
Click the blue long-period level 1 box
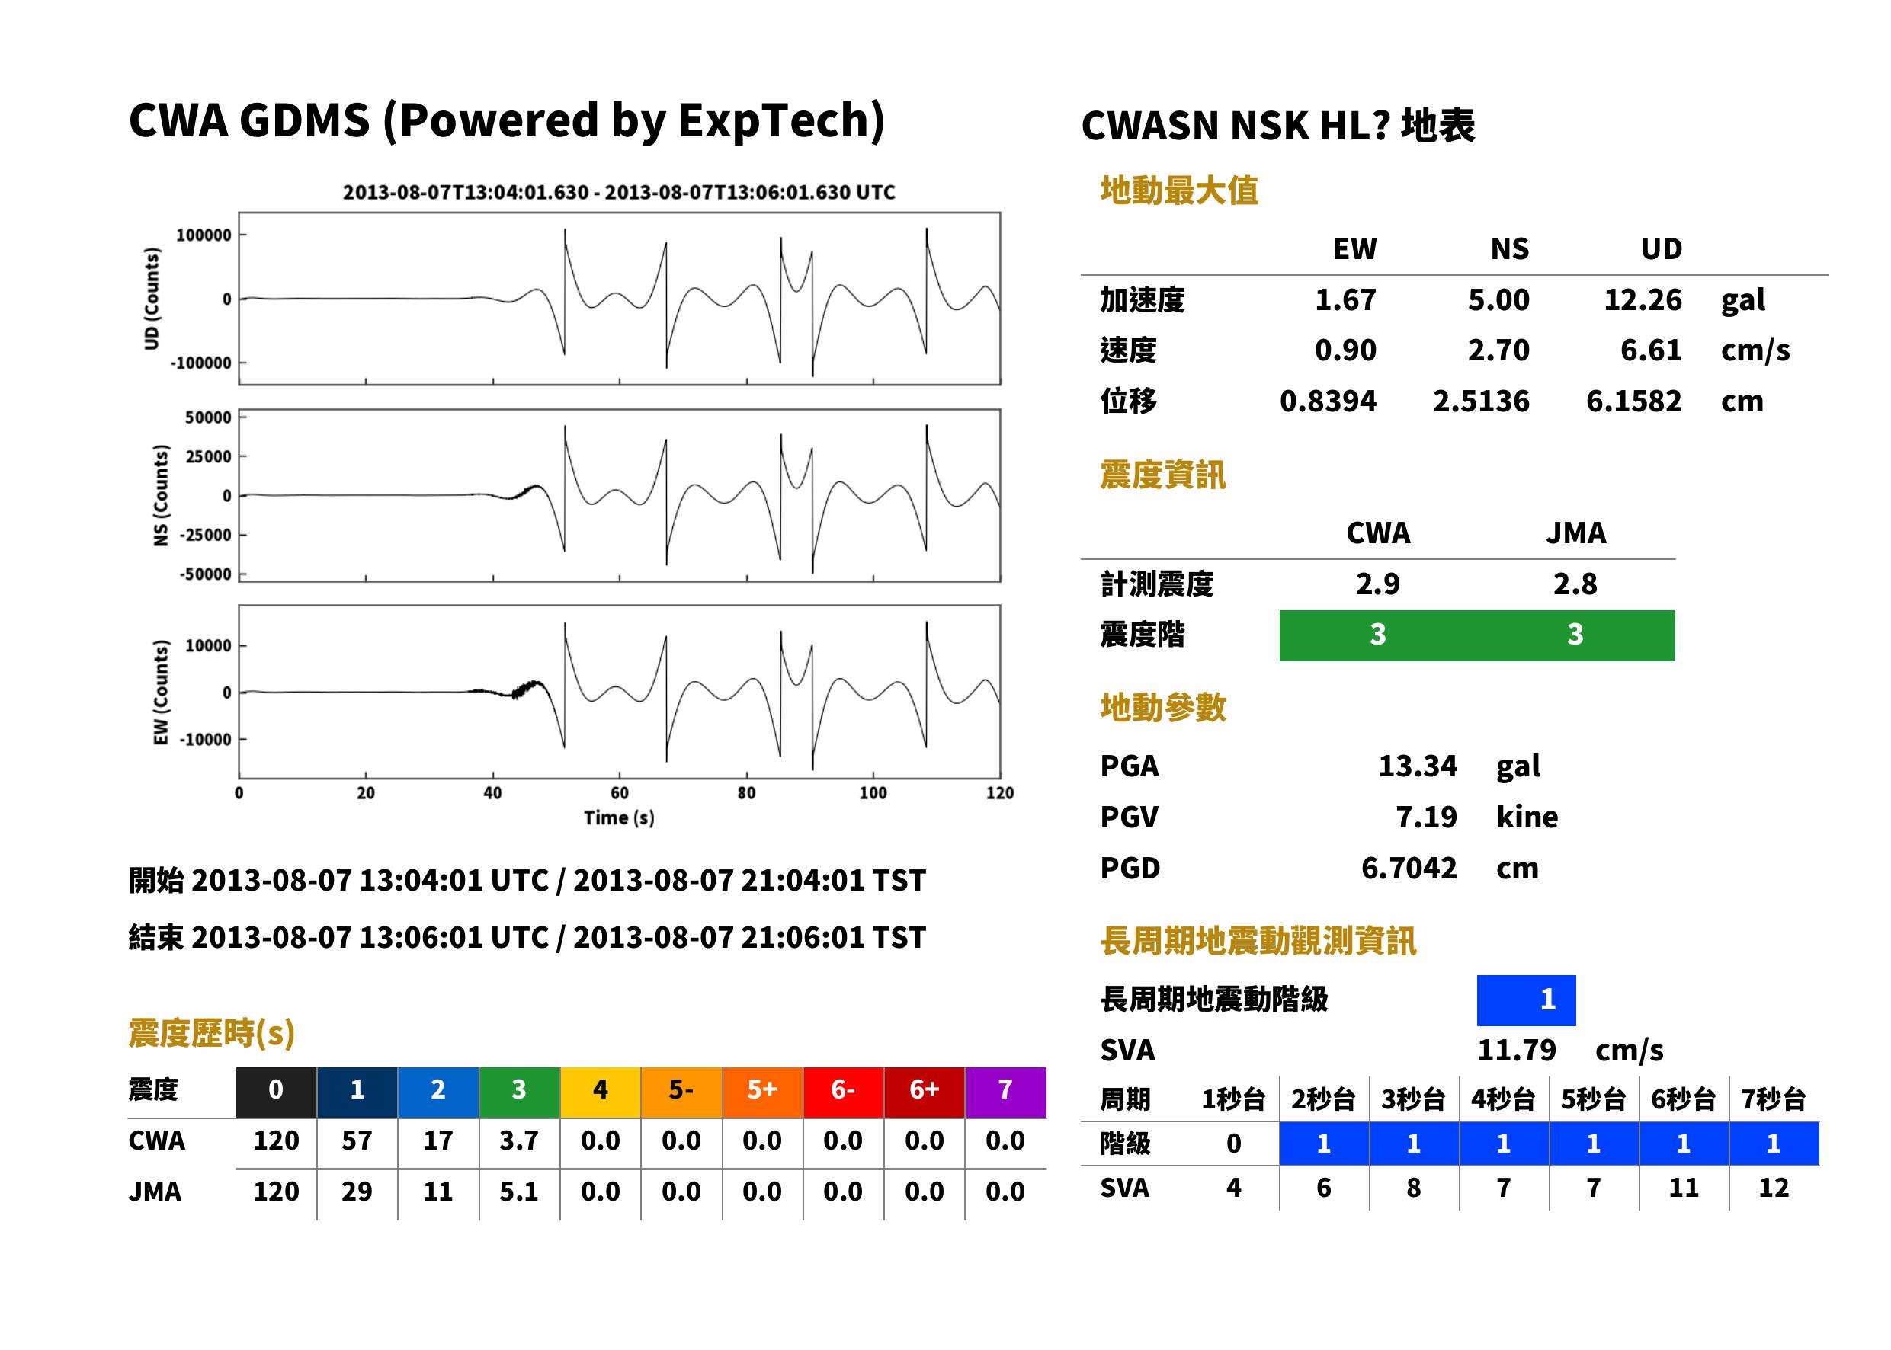click(1525, 1000)
